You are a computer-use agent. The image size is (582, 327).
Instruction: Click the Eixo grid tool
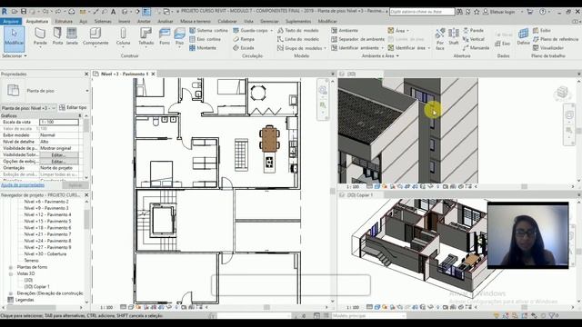point(502,44)
